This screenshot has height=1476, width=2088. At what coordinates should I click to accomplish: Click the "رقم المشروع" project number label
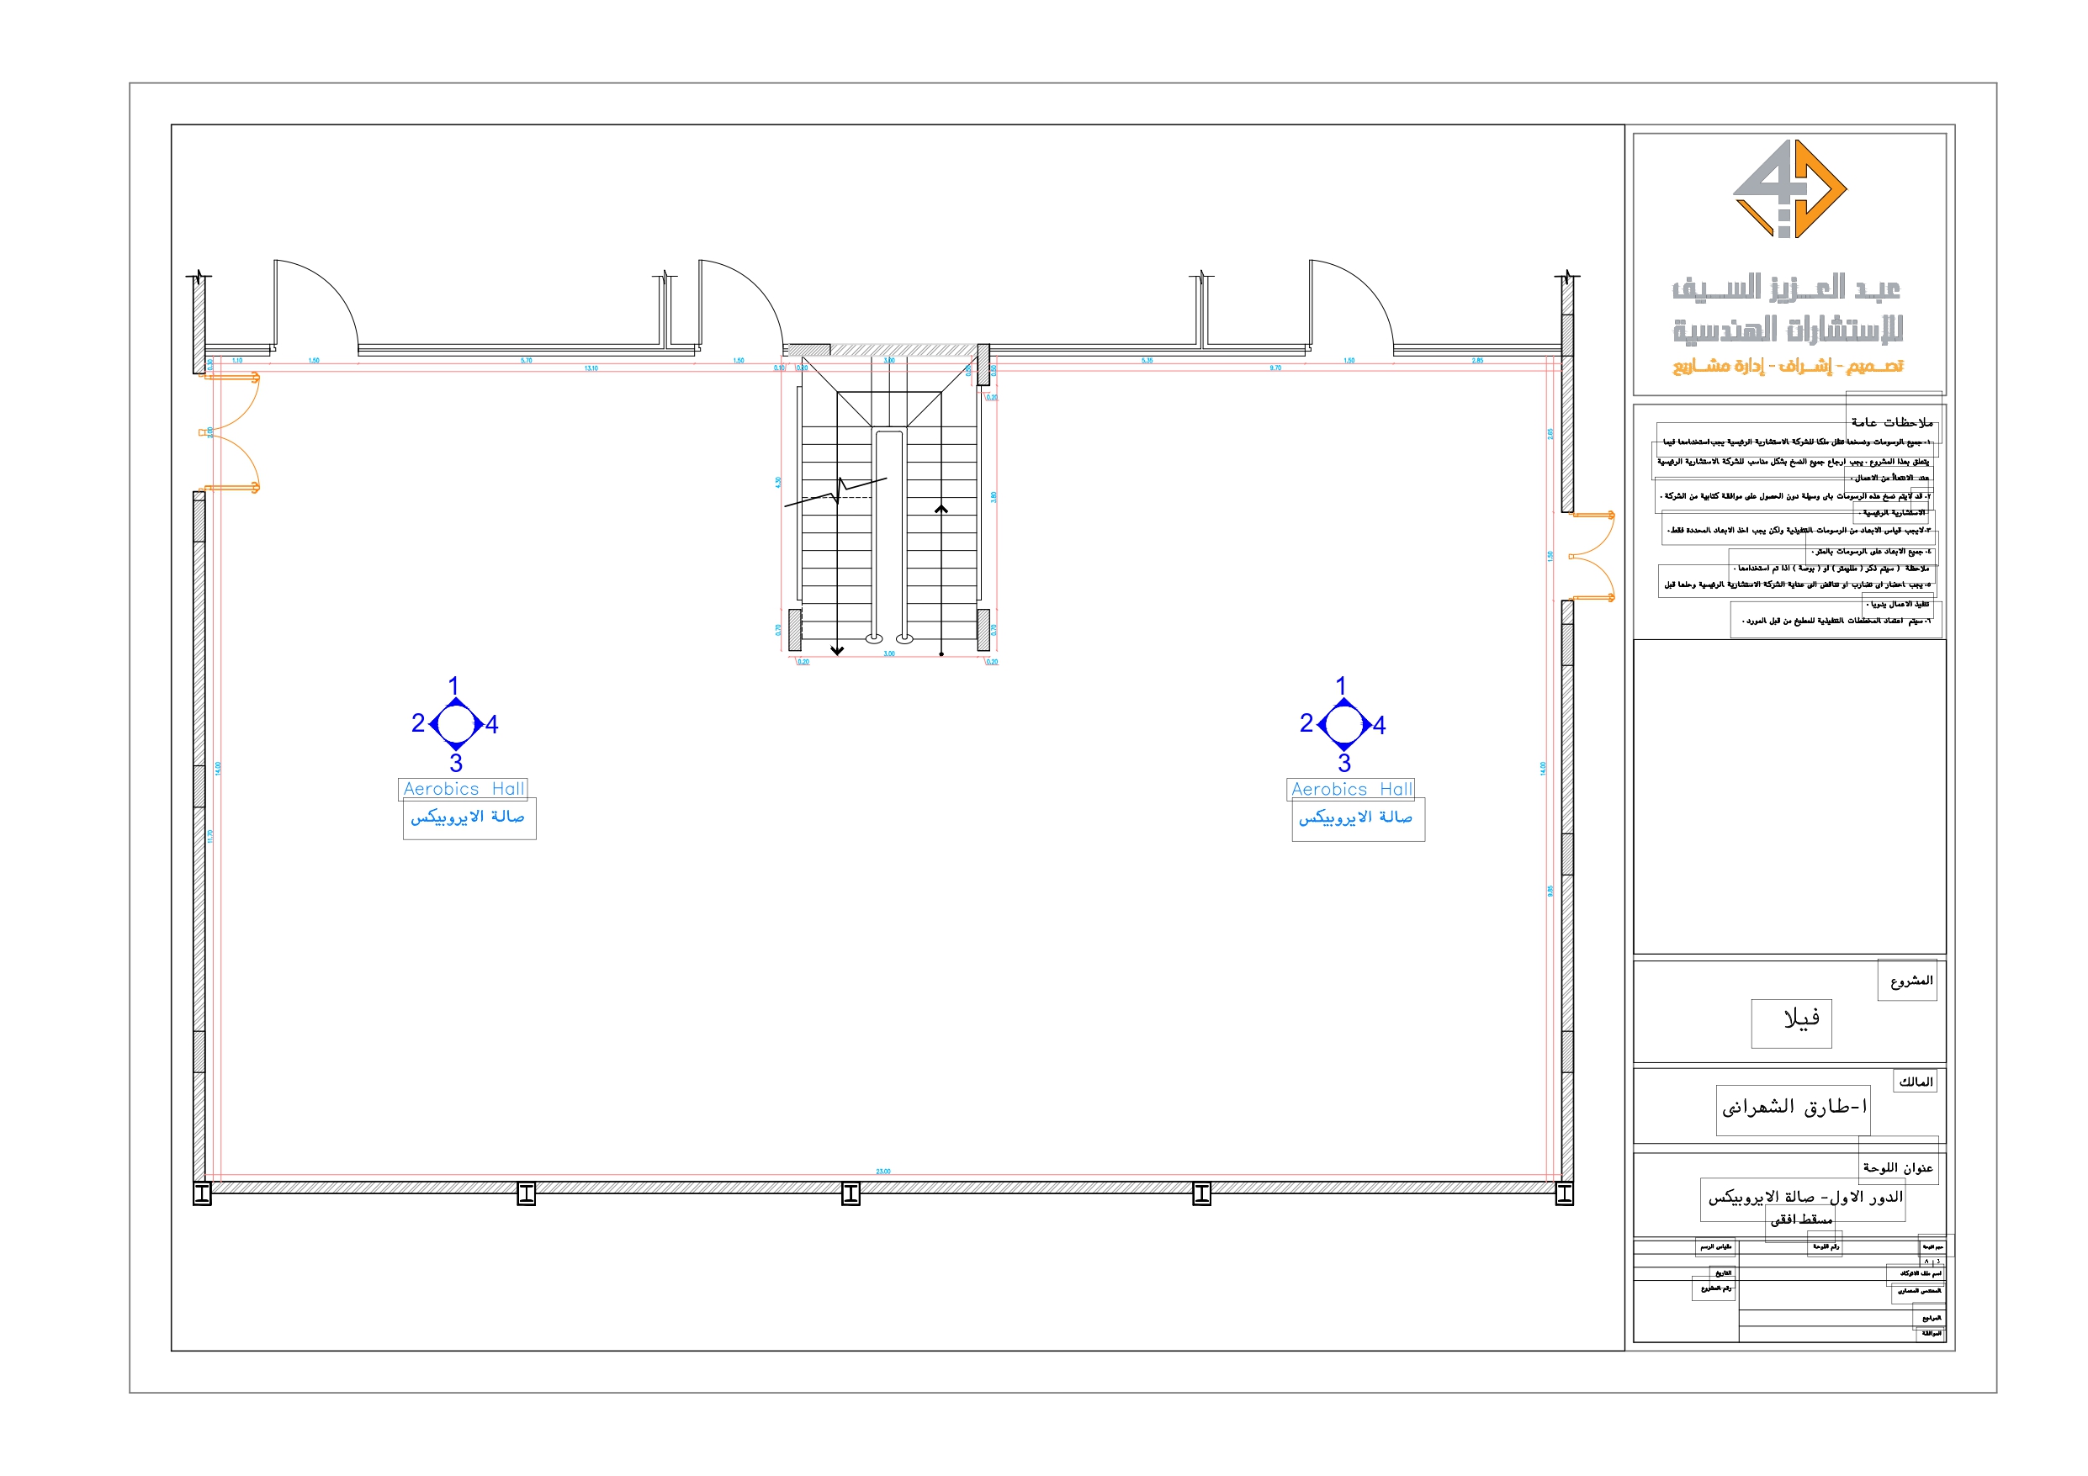pos(1714,1288)
